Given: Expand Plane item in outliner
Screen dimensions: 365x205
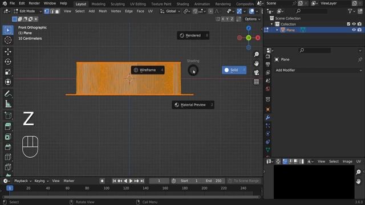Looking at the screenshot, I should (277, 30).
